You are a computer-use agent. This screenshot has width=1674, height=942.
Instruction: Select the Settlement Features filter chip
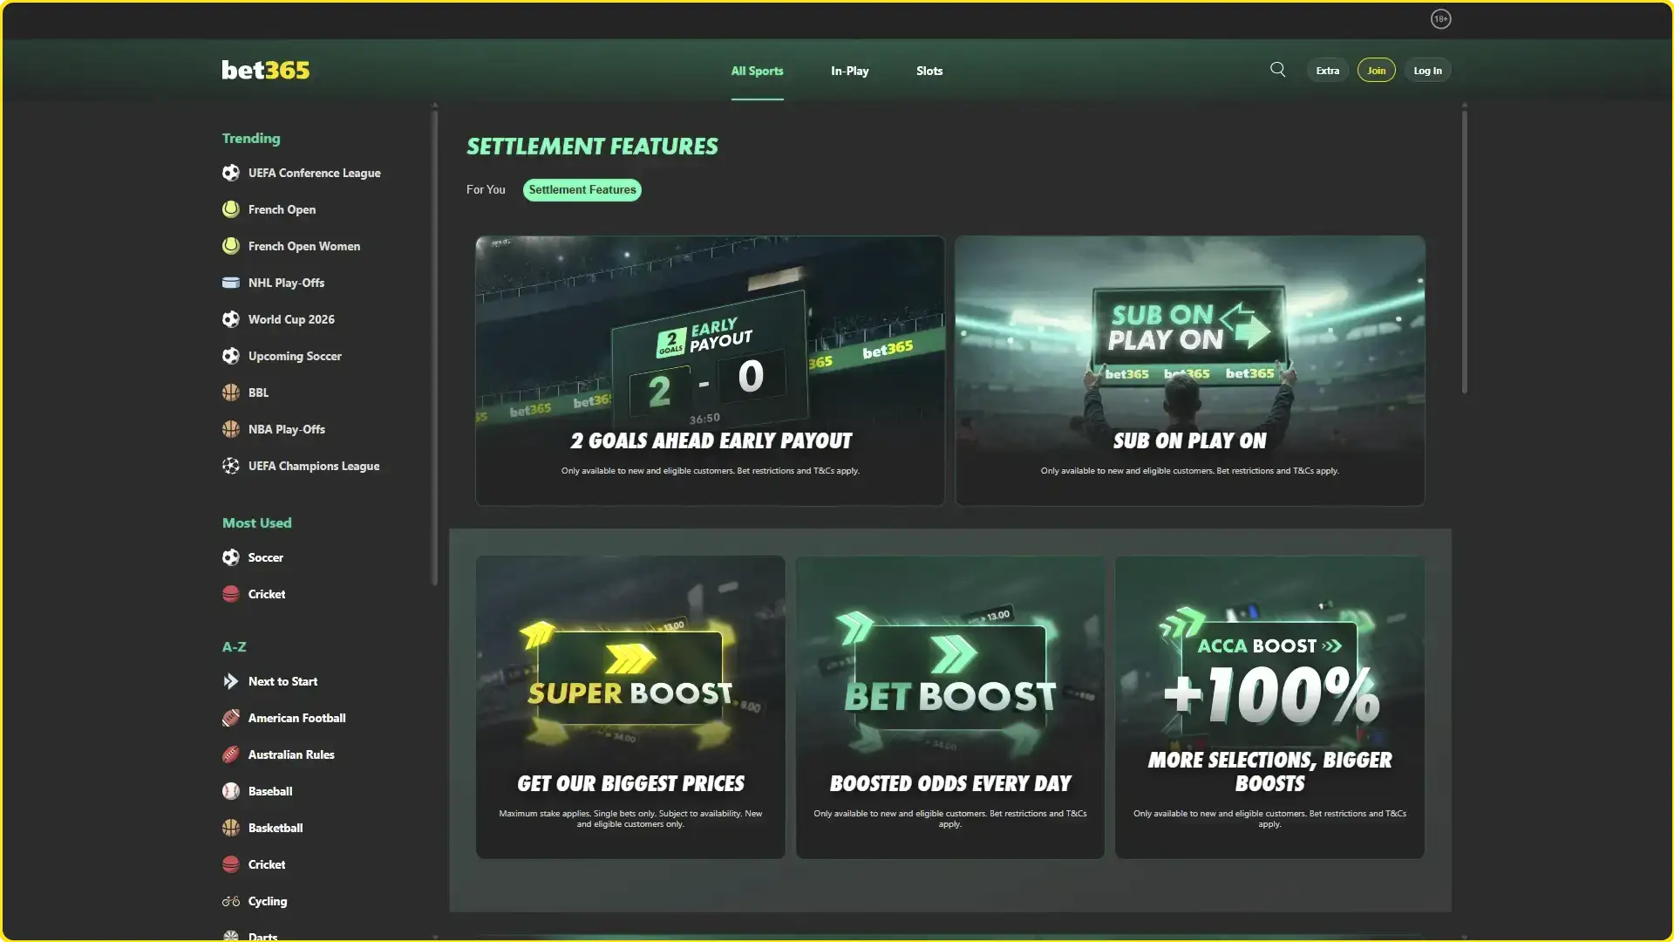click(582, 189)
